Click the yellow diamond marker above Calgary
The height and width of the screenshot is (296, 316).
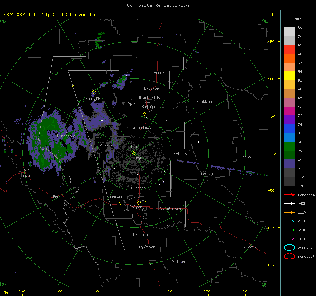pos(139,203)
